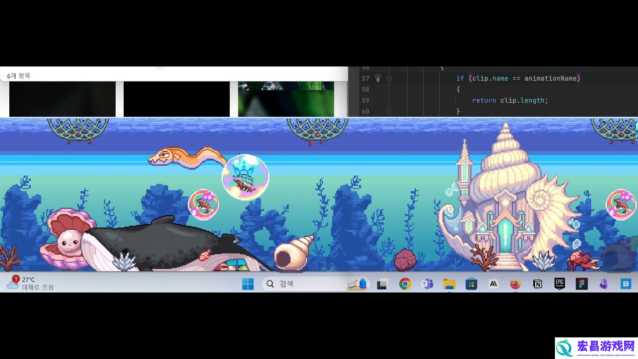The height and width of the screenshot is (359, 638).
Task: Click the '6개 항목' status text in Explorer
Action: point(19,76)
